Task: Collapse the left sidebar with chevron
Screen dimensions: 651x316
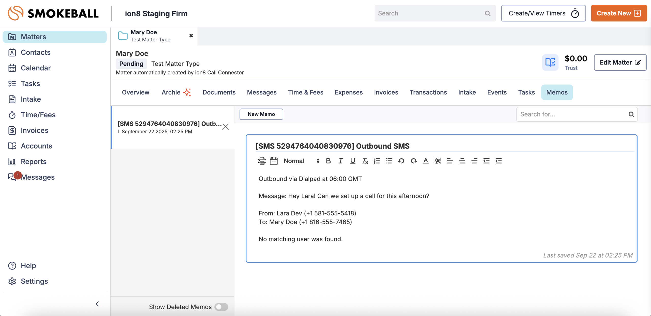Action: tap(97, 304)
